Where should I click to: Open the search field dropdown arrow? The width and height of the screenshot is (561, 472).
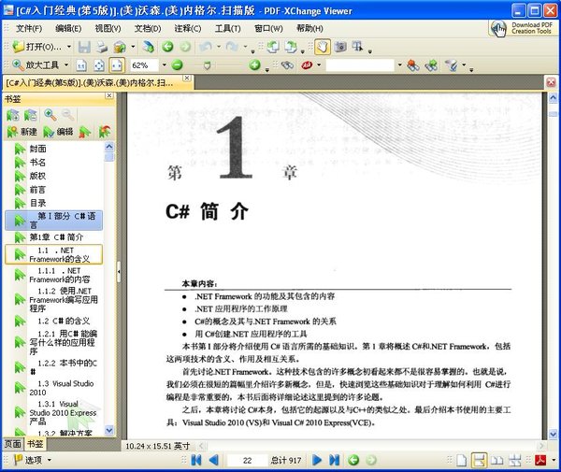coord(399,65)
